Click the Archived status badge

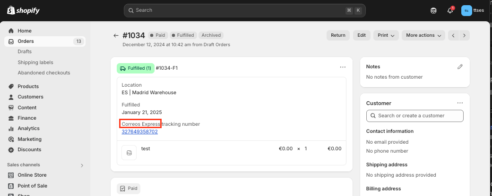pyautogui.click(x=211, y=35)
